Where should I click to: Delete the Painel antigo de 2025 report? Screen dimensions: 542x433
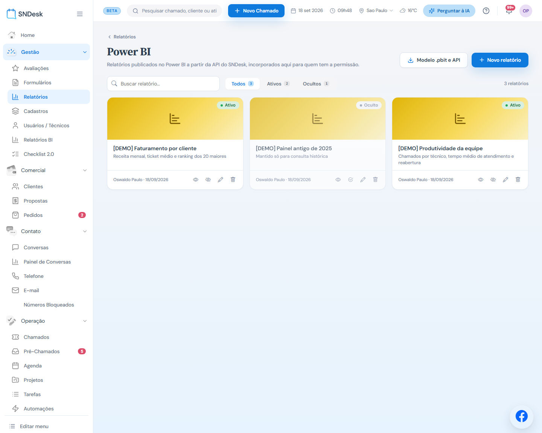375,180
